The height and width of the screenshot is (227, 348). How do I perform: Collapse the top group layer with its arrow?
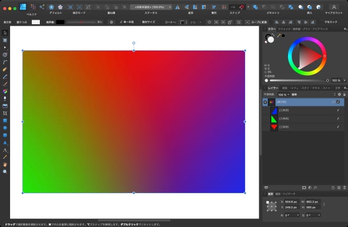click(x=266, y=102)
